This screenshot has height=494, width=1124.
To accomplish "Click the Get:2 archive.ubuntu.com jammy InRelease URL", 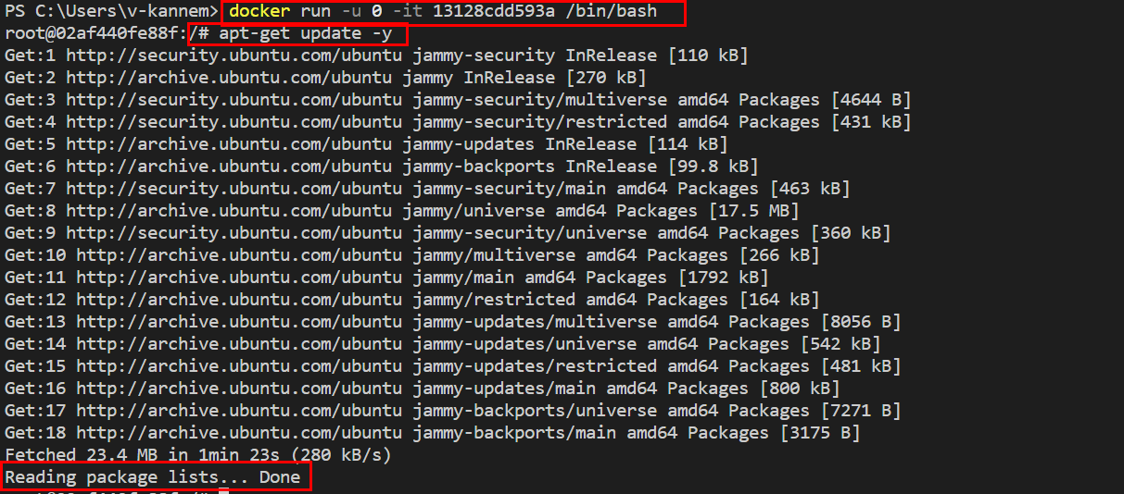I will tap(229, 79).
